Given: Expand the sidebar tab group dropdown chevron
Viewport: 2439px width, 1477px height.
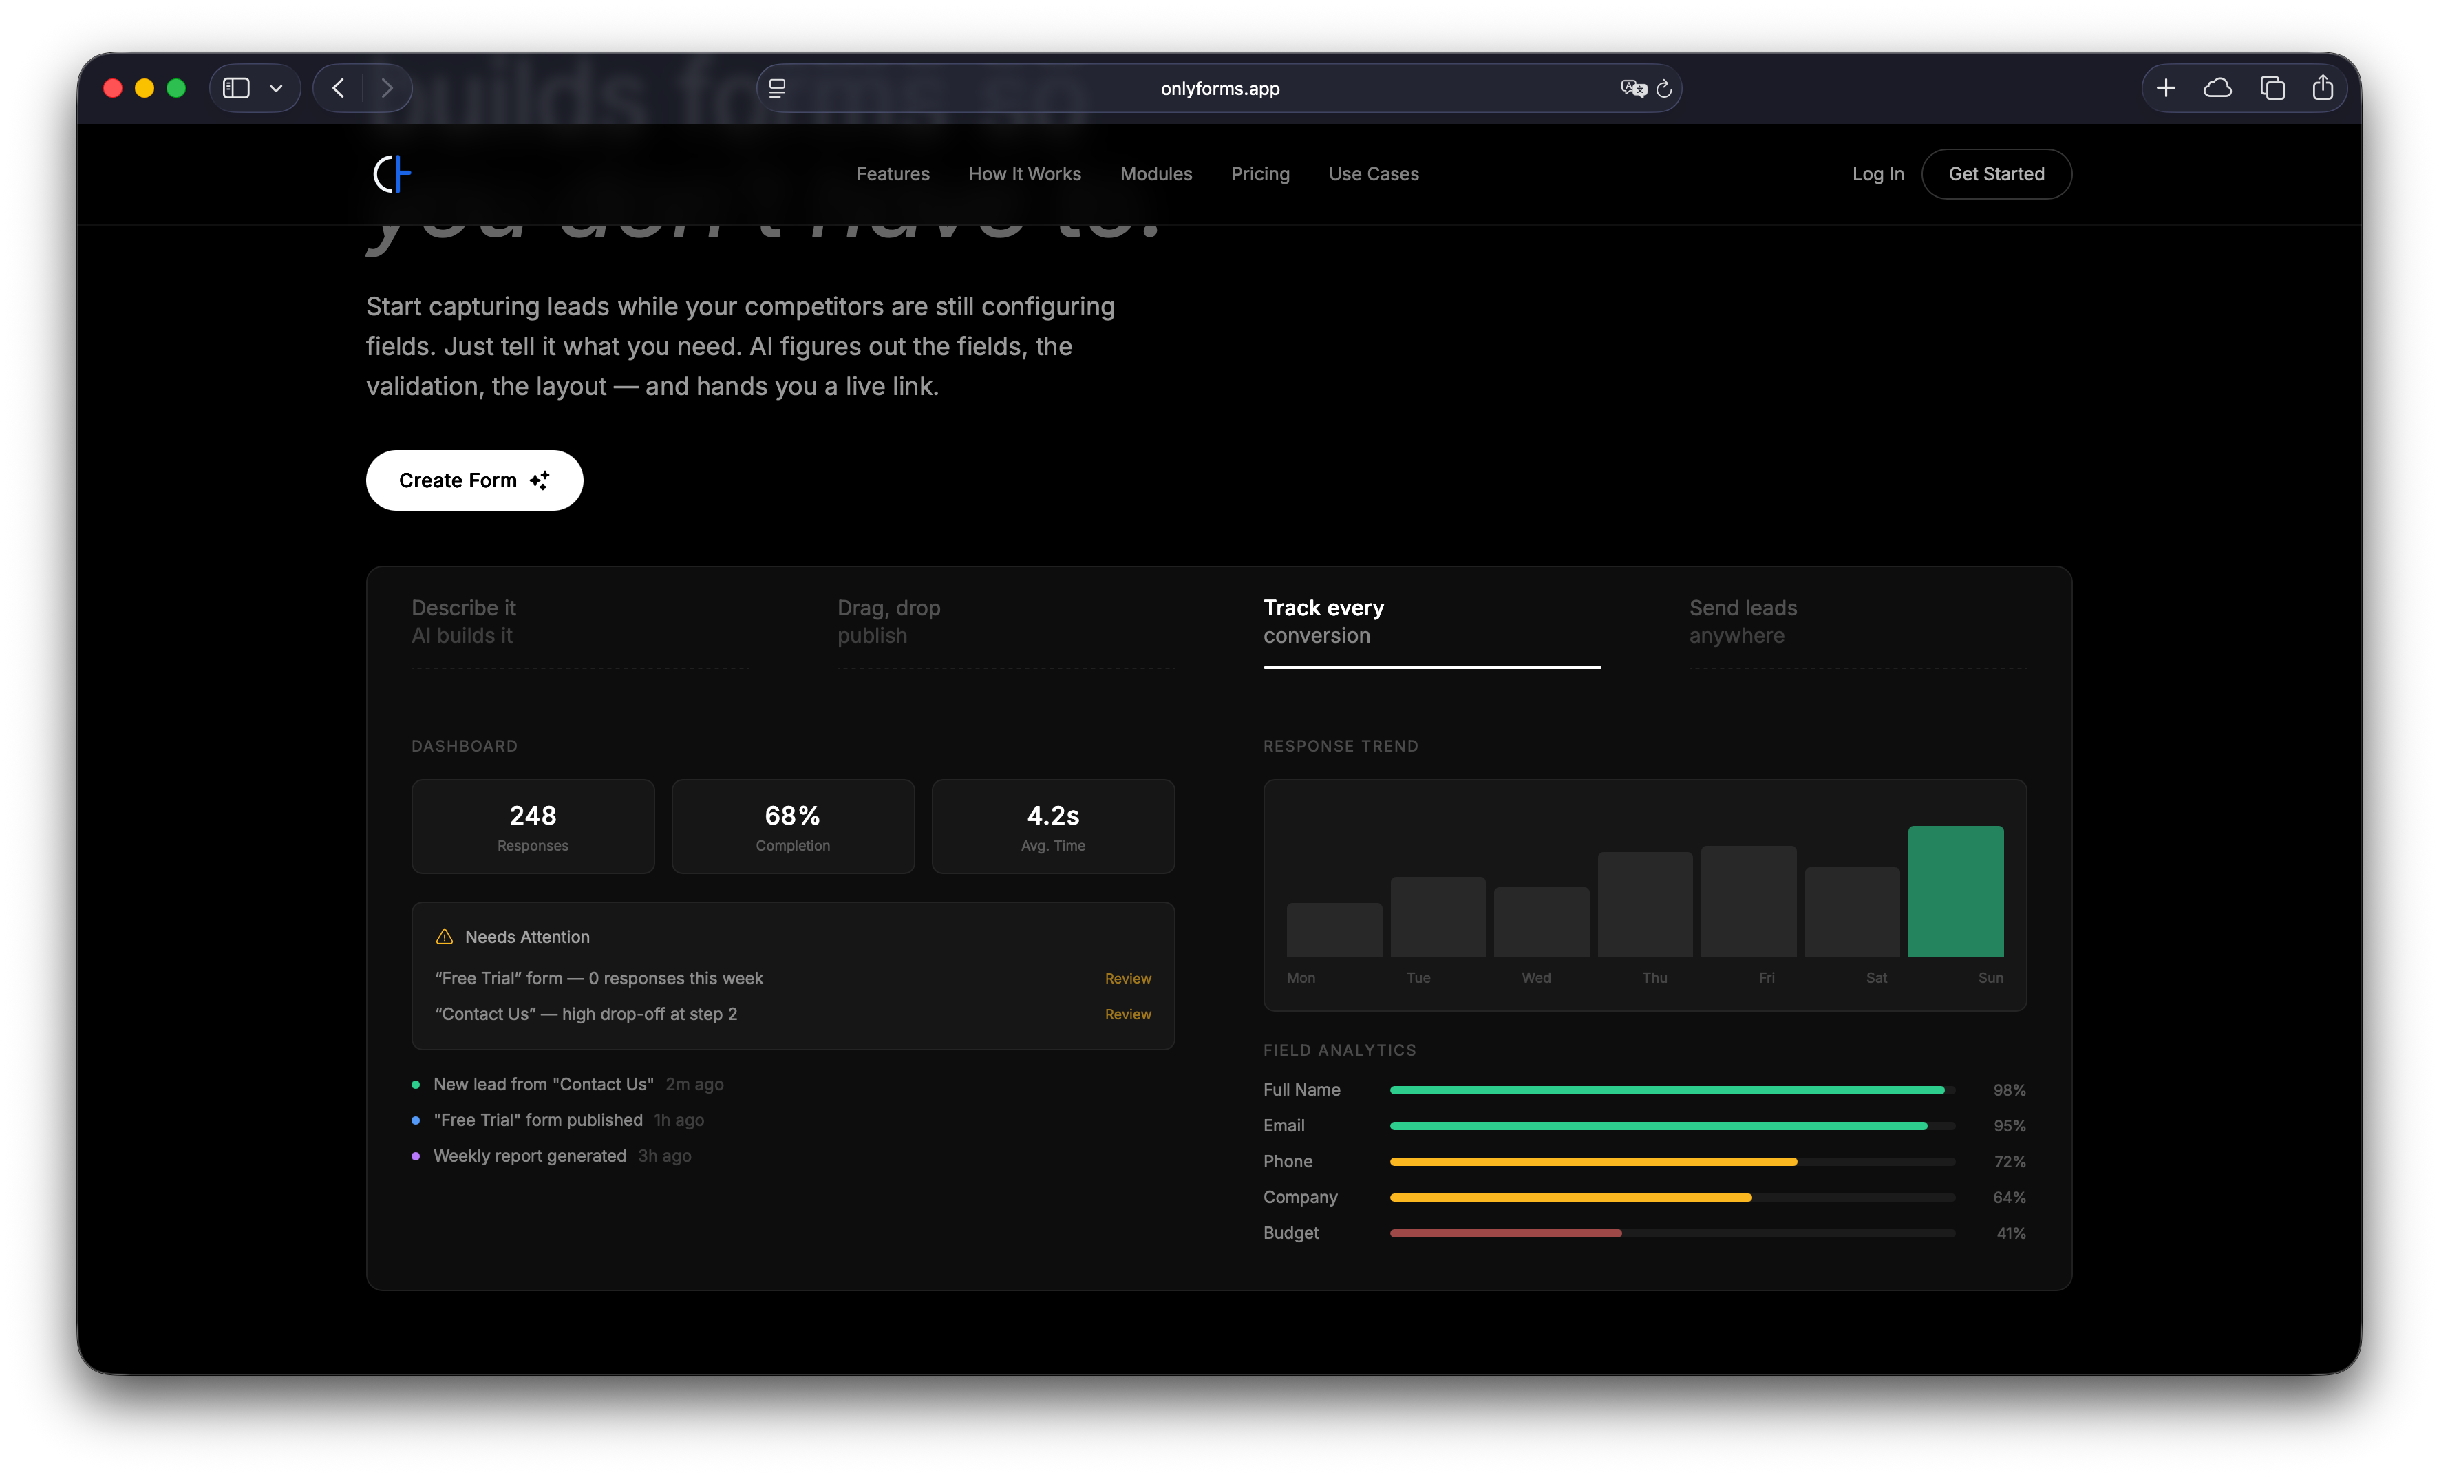Looking at the screenshot, I should tap(276, 88).
